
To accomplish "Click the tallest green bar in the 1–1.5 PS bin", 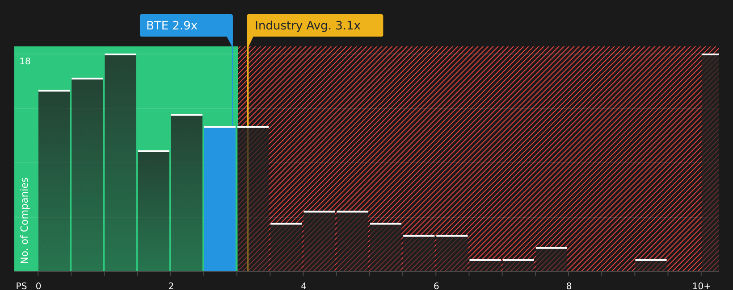I will [x=120, y=163].
